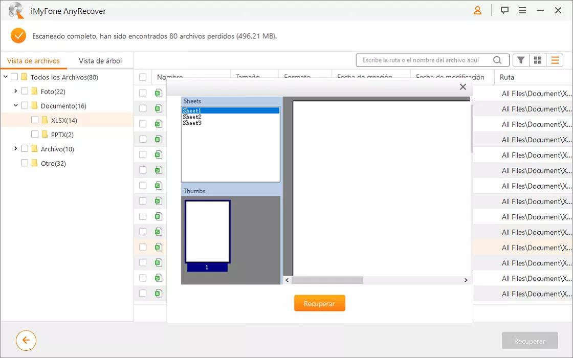Click the filter funnel icon
The width and height of the screenshot is (573, 358).
[x=520, y=60]
